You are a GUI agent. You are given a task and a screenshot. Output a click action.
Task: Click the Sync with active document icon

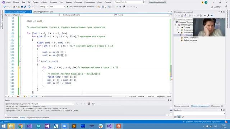(194, 15)
